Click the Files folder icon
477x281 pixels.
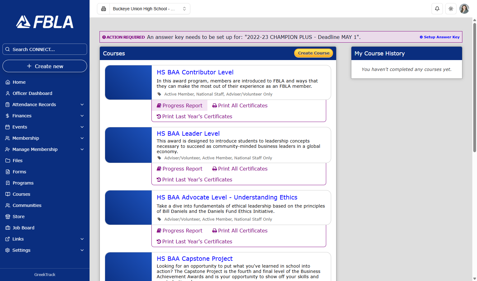pyautogui.click(x=8, y=161)
